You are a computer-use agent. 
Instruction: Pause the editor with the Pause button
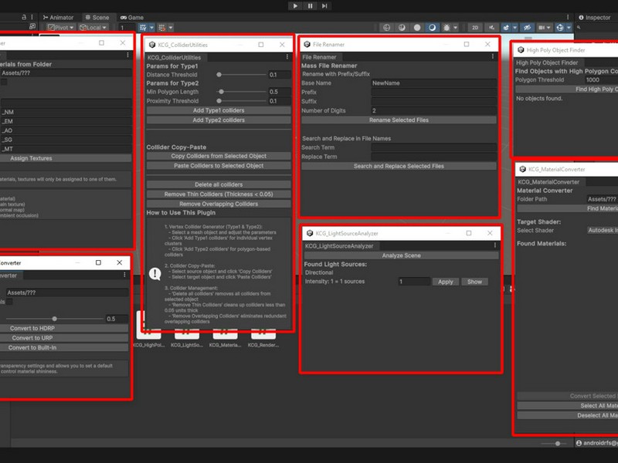311,6
